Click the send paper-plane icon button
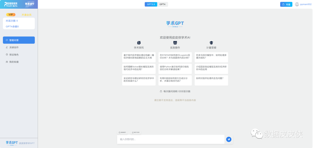The width and height of the screenshot is (313, 148). pos(229,139)
